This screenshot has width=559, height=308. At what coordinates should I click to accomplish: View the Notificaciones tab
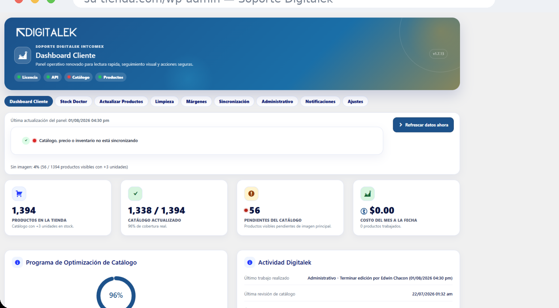(320, 101)
